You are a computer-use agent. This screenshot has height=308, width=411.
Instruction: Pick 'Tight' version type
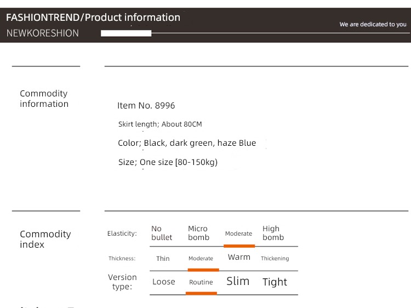coord(275,282)
